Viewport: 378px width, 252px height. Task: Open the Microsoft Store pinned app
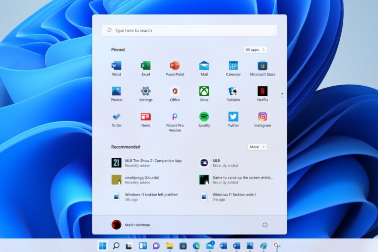[x=262, y=69]
